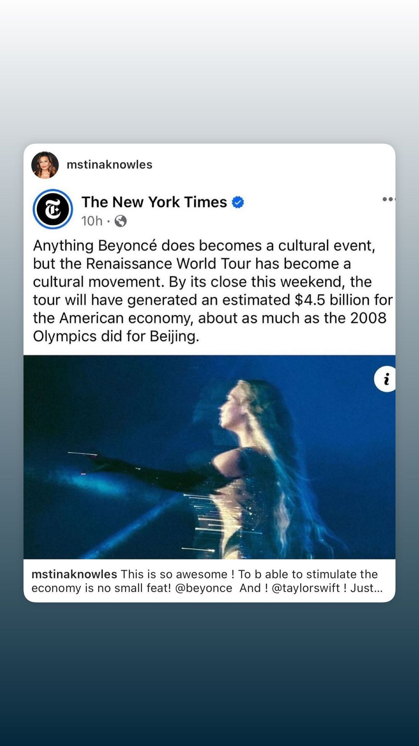The image size is (419, 746).
Task: Open the Beyoncé concert photo
Action: click(209, 457)
